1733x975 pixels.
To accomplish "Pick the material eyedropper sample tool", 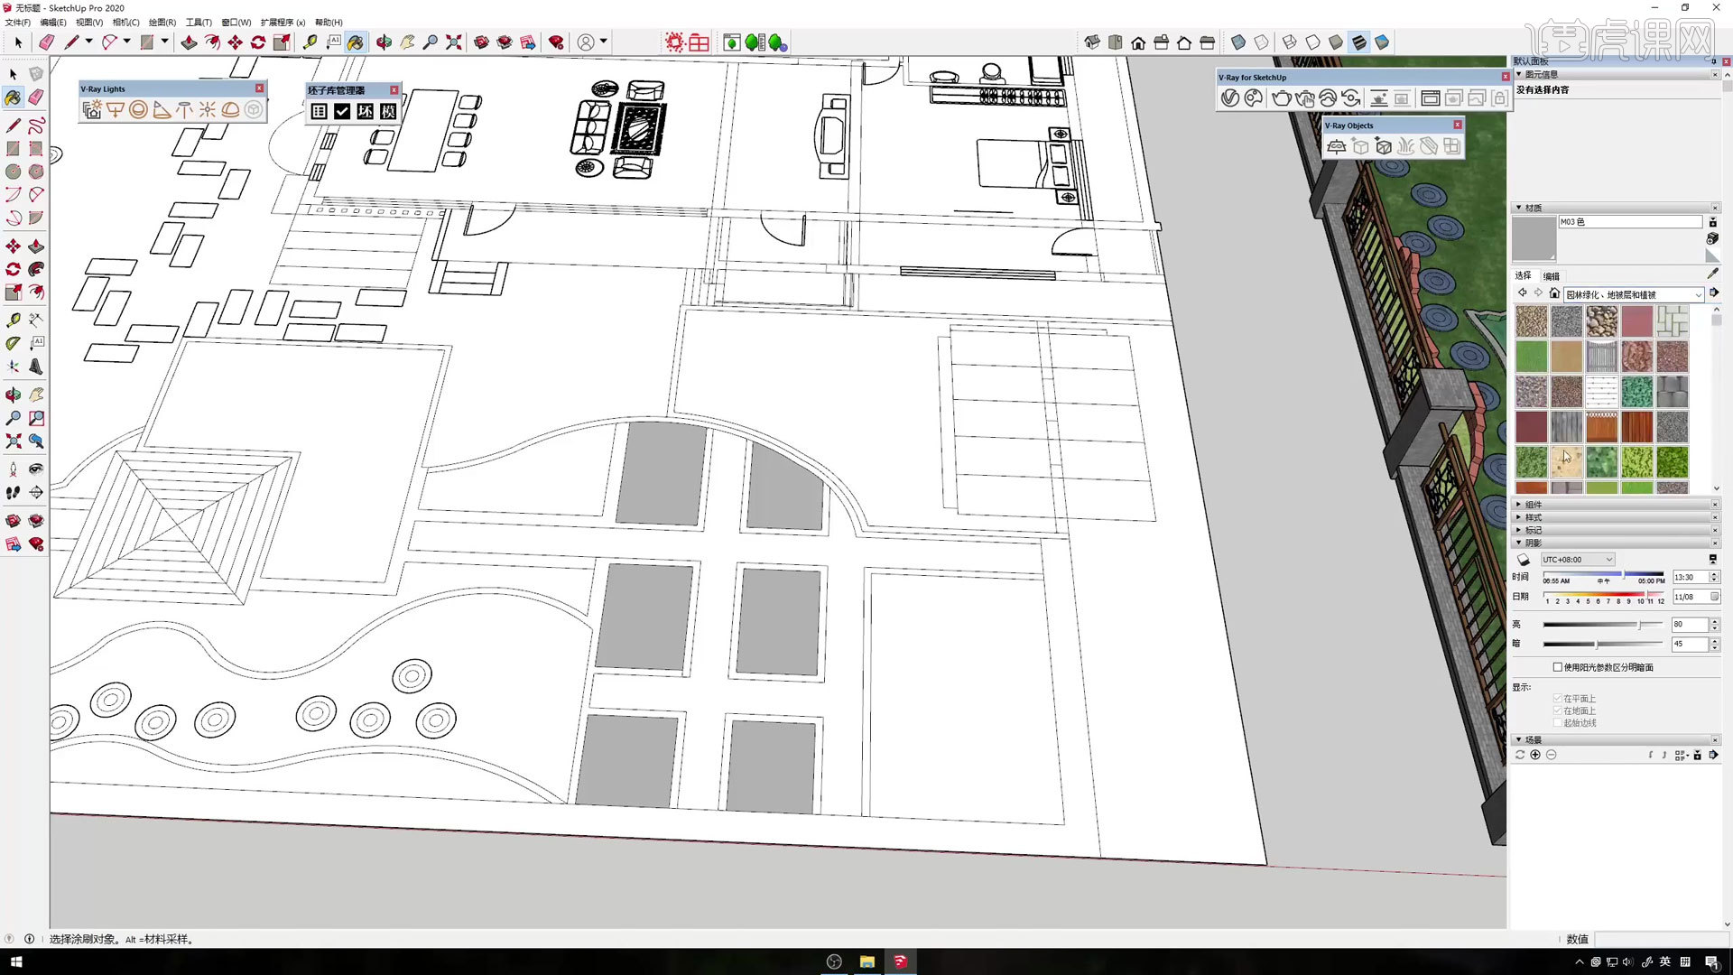I will pyautogui.click(x=1712, y=274).
